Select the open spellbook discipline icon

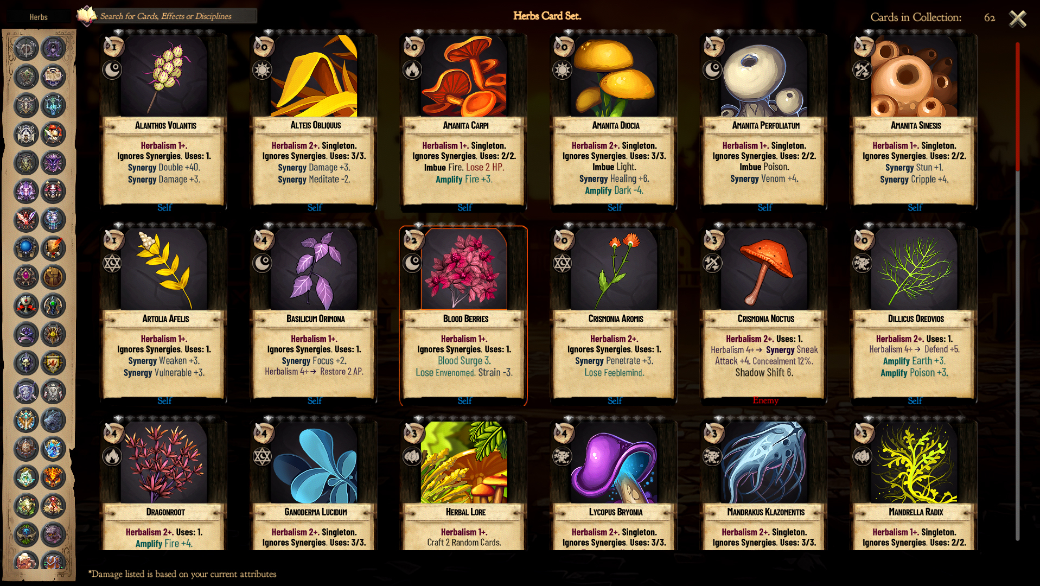coord(53,77)
